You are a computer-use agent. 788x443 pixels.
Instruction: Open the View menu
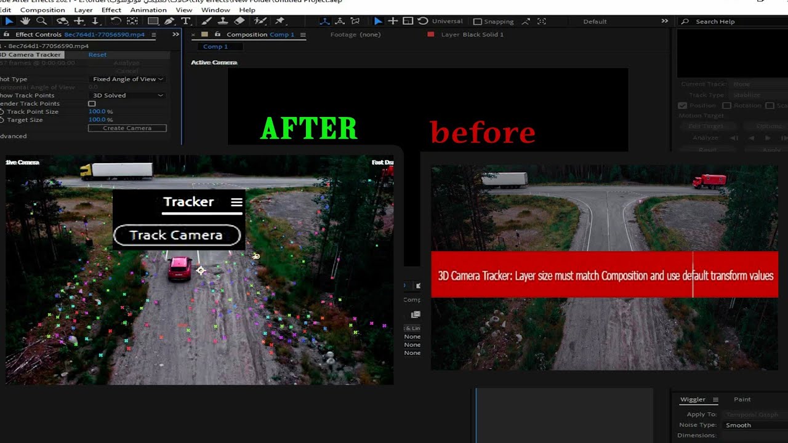(x=184, y=10)
